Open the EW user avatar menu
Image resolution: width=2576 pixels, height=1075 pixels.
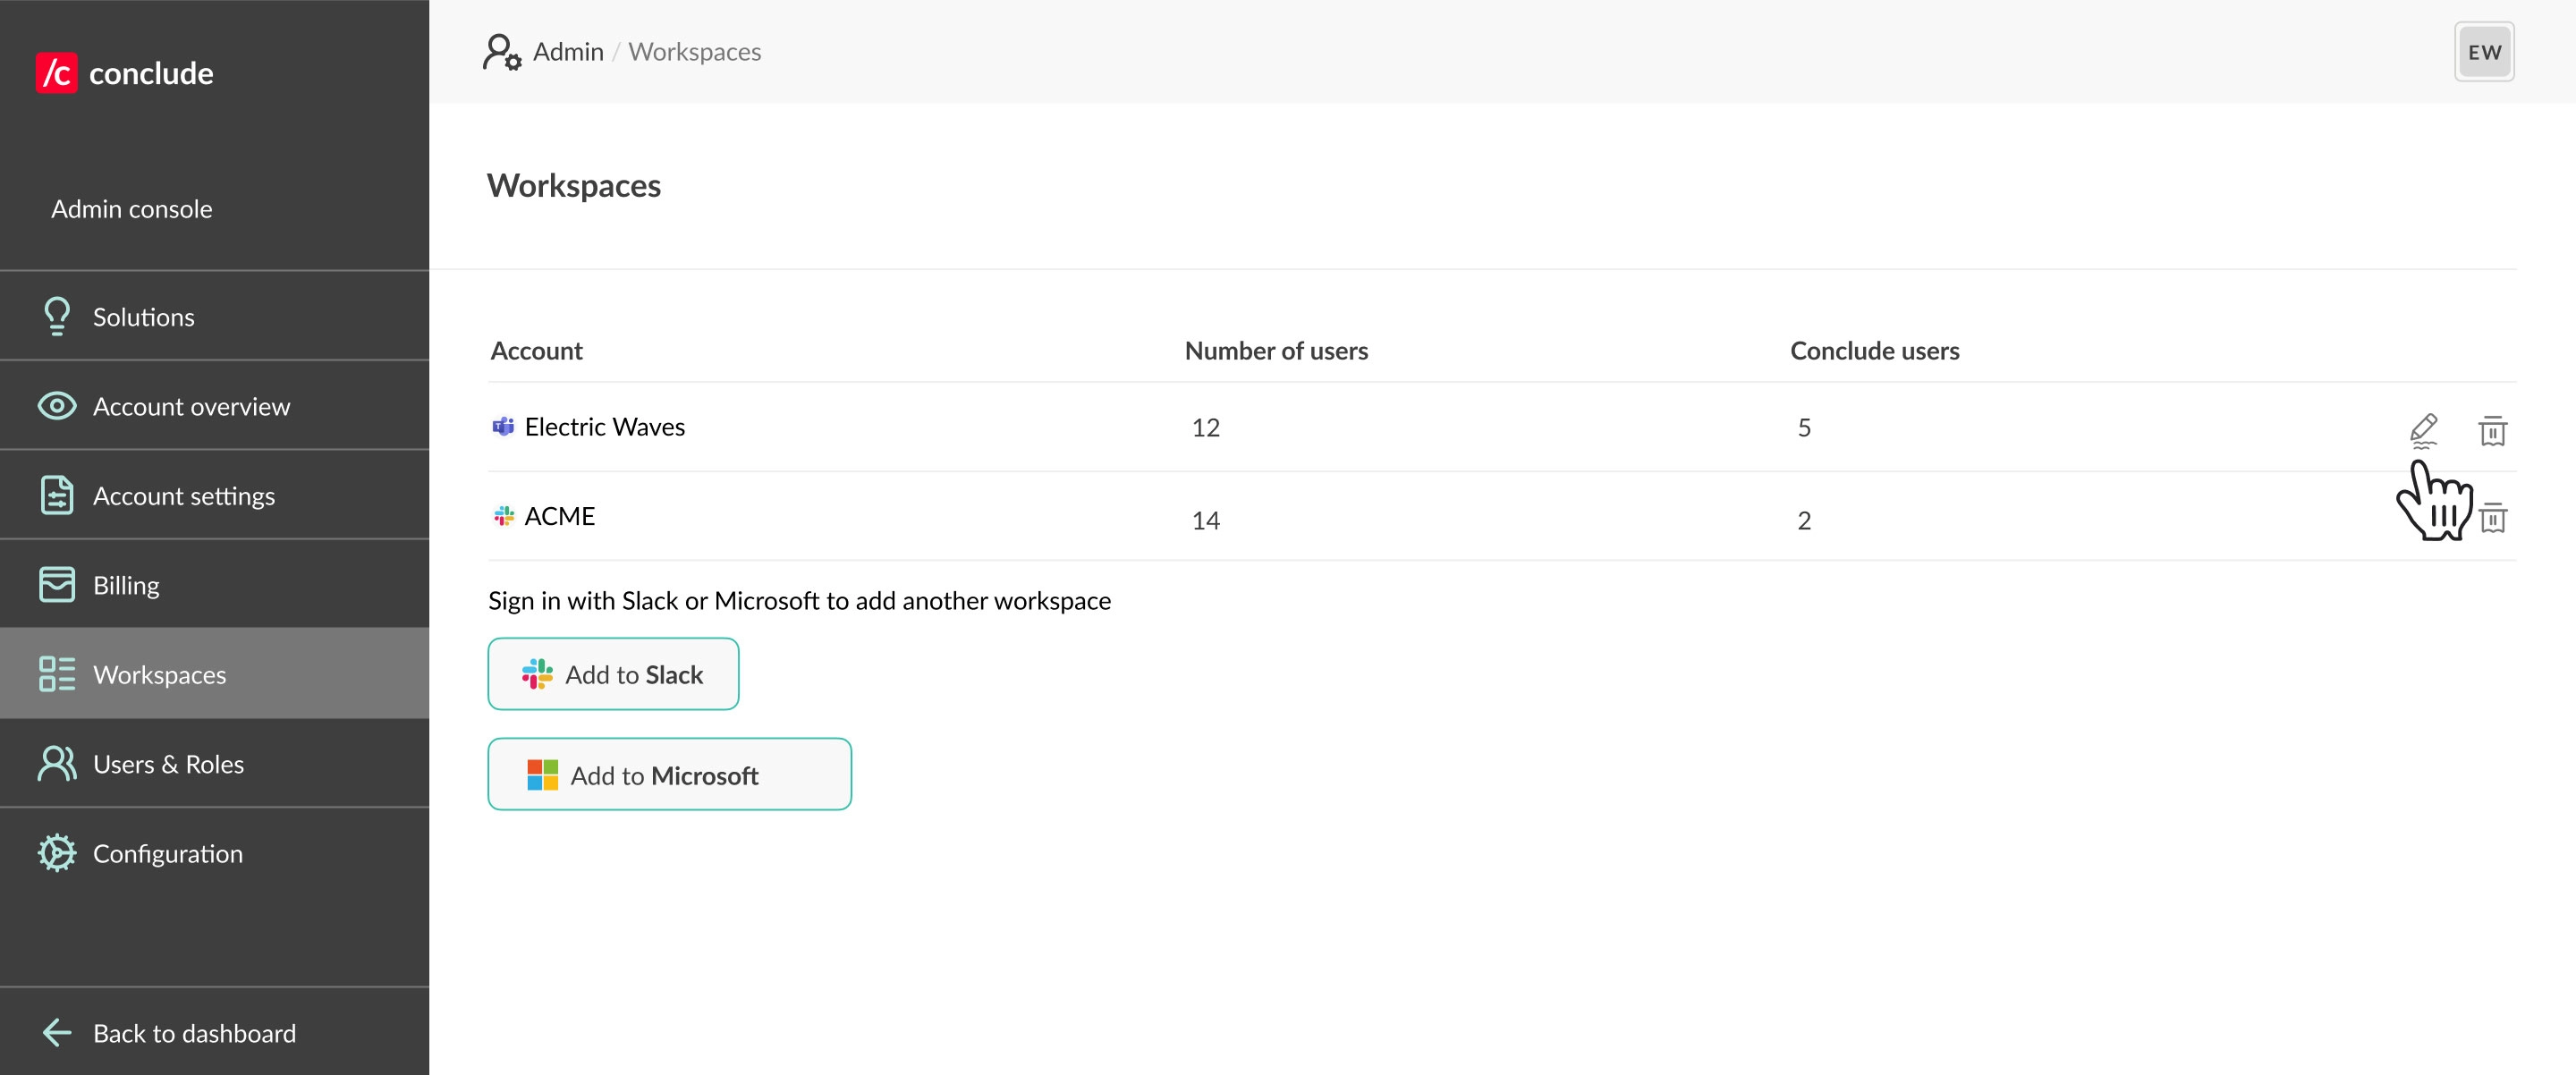[2483, 52]
